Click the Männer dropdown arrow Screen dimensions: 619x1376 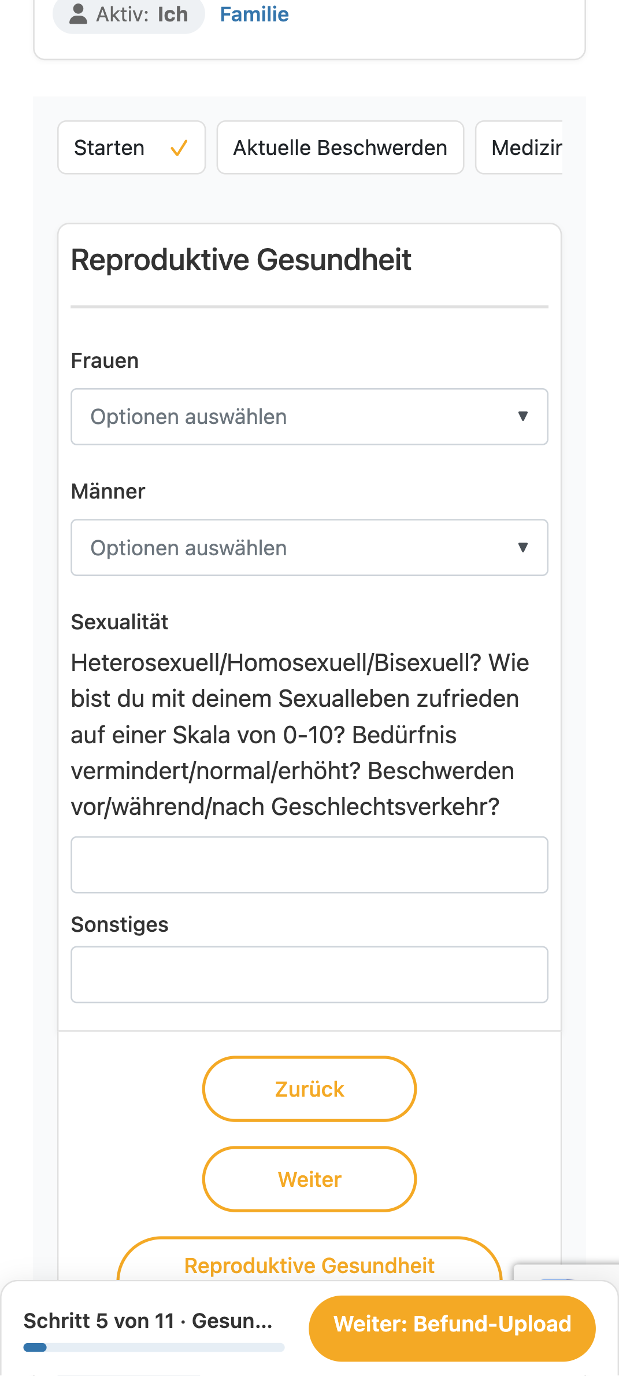pyautogui.click(x=523, y=547)
